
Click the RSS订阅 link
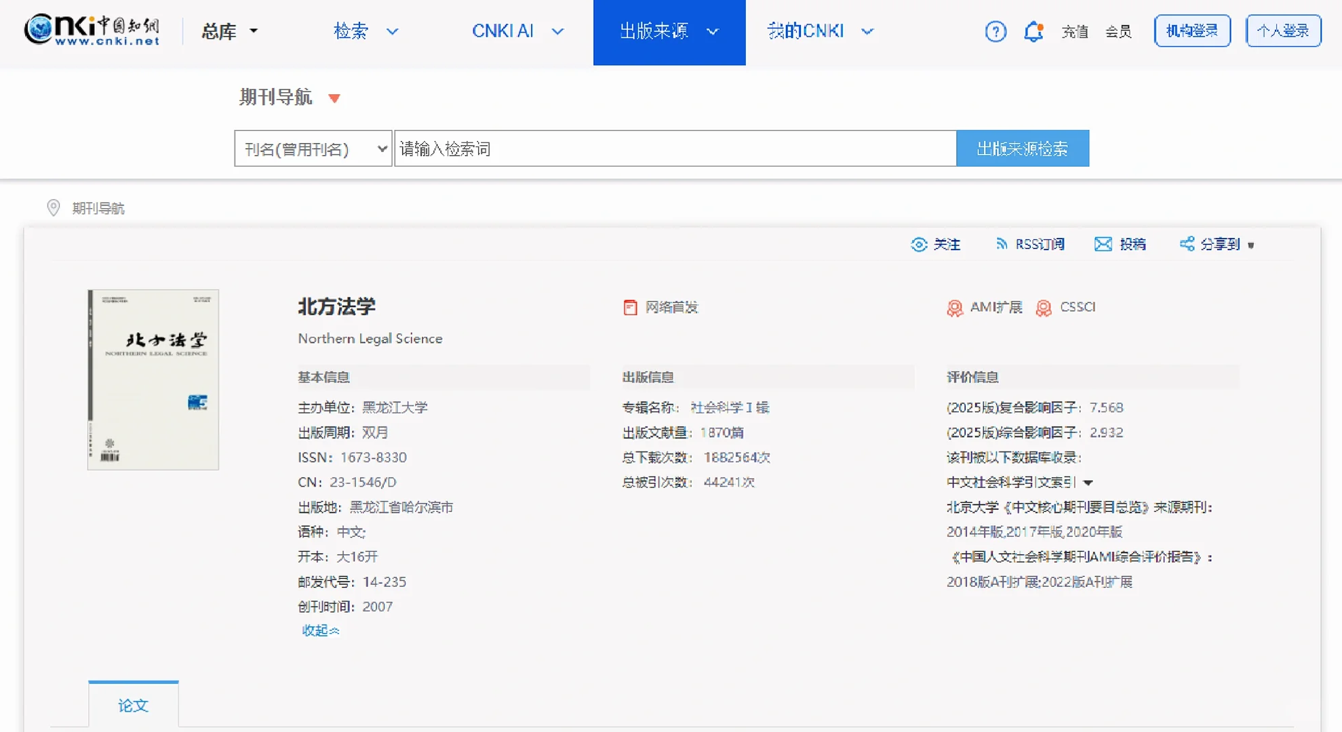coord(1040,244)
